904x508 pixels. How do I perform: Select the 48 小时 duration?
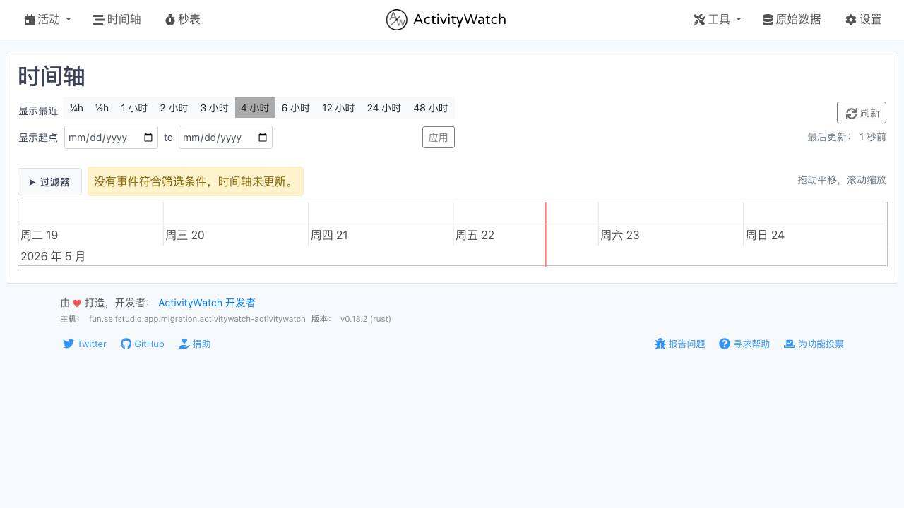click(x=431, y=108)
